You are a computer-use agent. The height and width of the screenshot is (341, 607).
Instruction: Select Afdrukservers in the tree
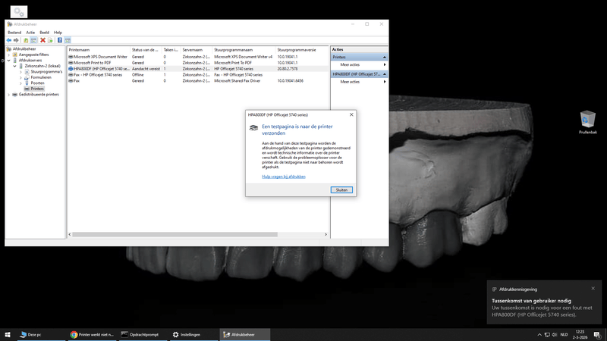click(30, 61)
